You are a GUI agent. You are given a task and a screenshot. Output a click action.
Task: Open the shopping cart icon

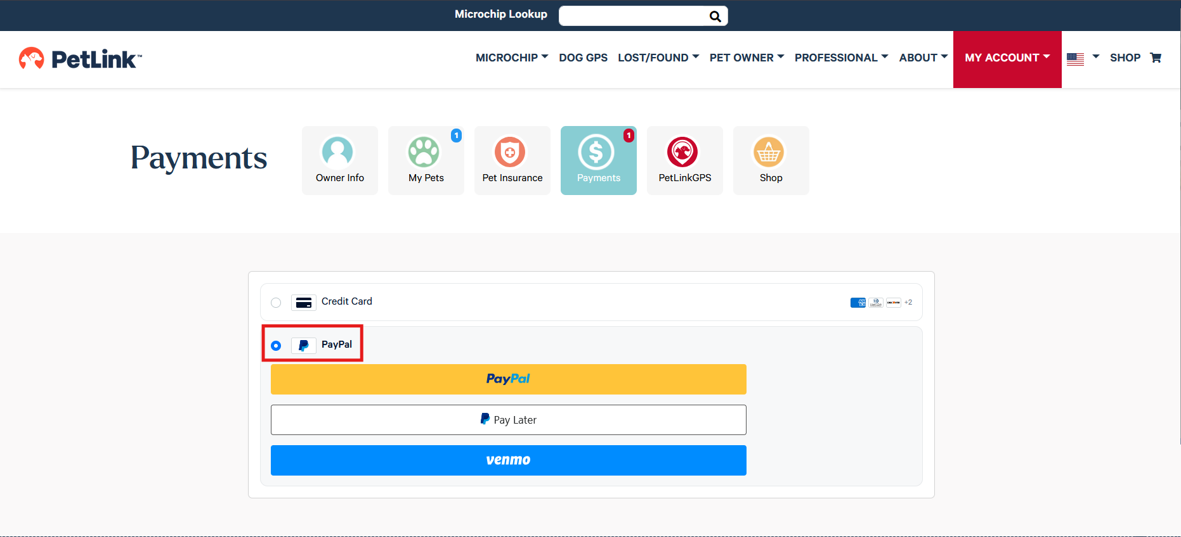pyautogui.click(x=1156, y=58)
